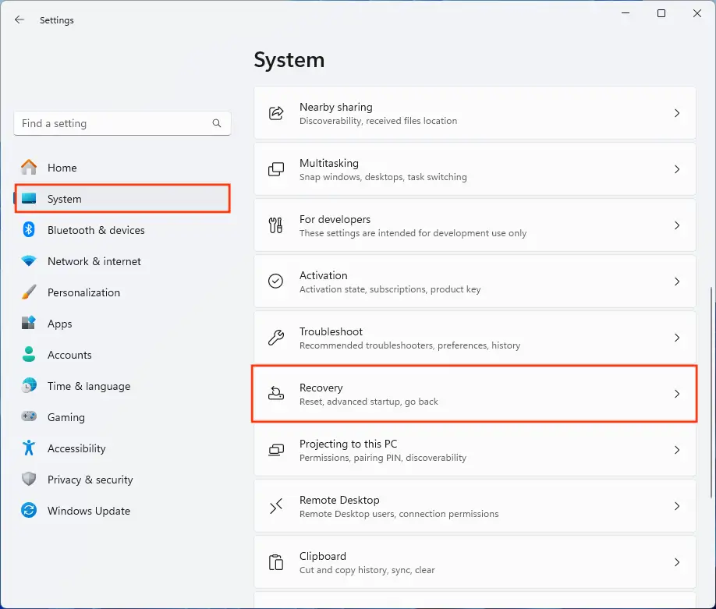The image size is (716, 609).
Task: Click the search magnifier icon
Action: 217,123
